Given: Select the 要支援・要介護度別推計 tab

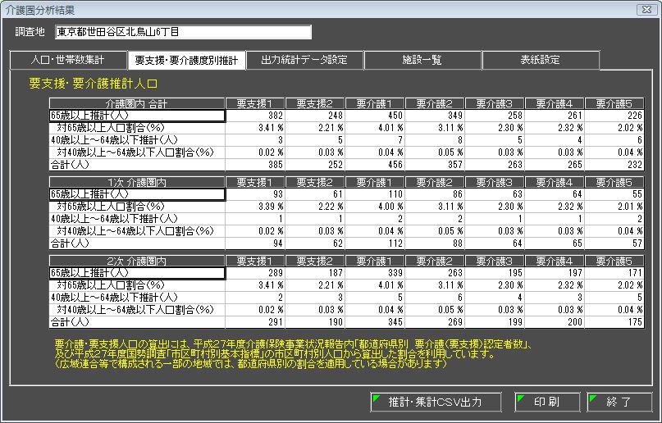Looking at the screenshot, I should tap(186, 60).
